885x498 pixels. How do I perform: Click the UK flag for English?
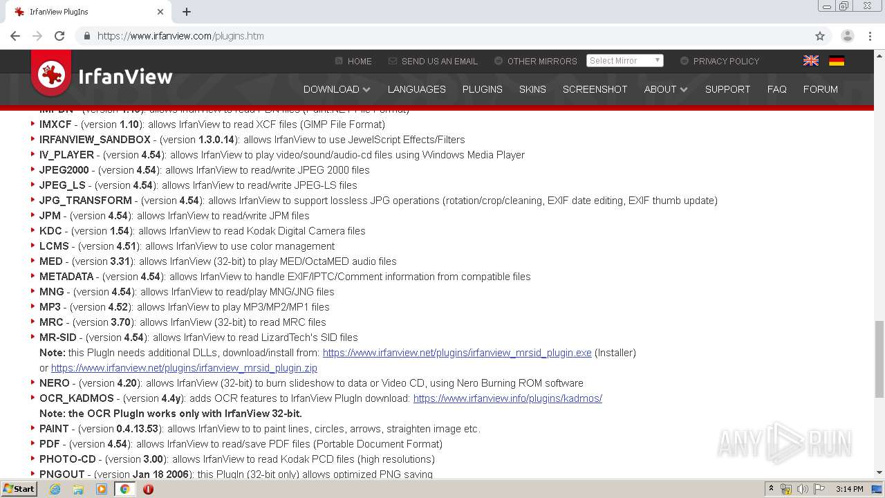click(x=811, y=61)
